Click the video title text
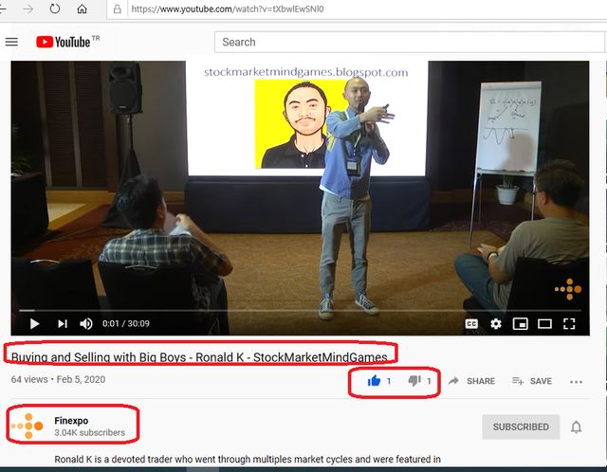This screenshot has width=607, height=472. 199,357
